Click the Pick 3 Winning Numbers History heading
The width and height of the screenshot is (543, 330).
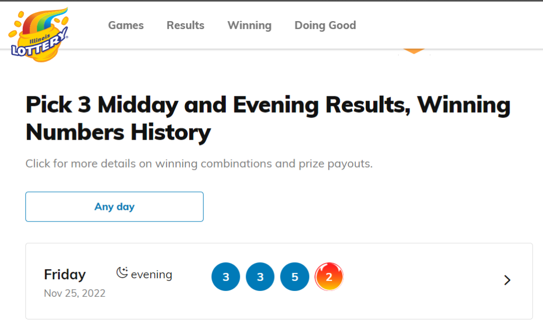pyautogui.click(x=268, y=118)
